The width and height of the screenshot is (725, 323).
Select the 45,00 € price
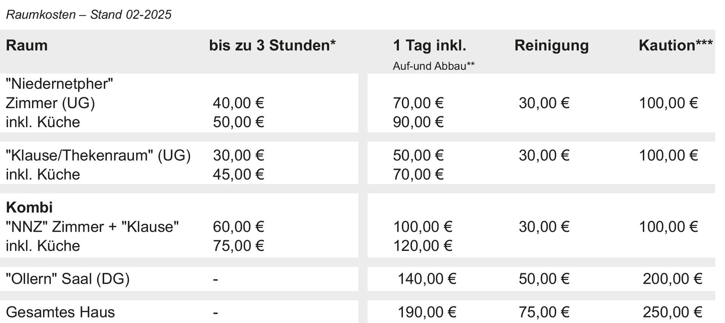pyautogui.click(x=238, y=175)
